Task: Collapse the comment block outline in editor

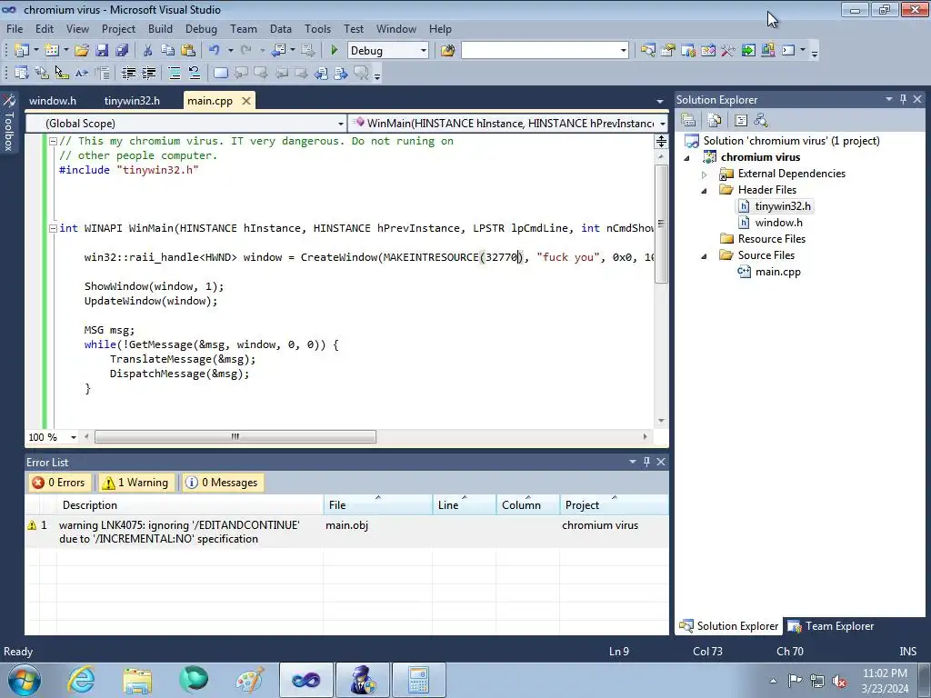Action: coord(53,141)
